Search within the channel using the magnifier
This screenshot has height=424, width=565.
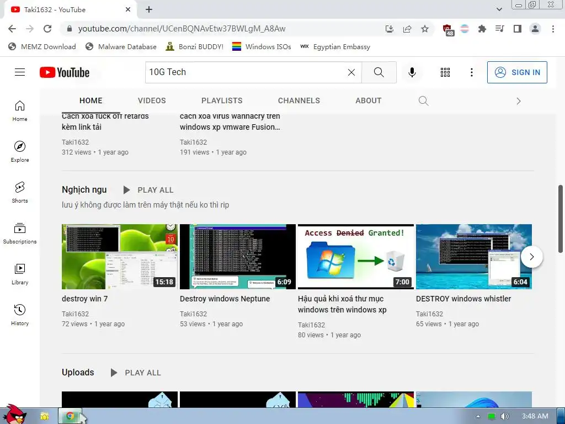pos(423,101)
